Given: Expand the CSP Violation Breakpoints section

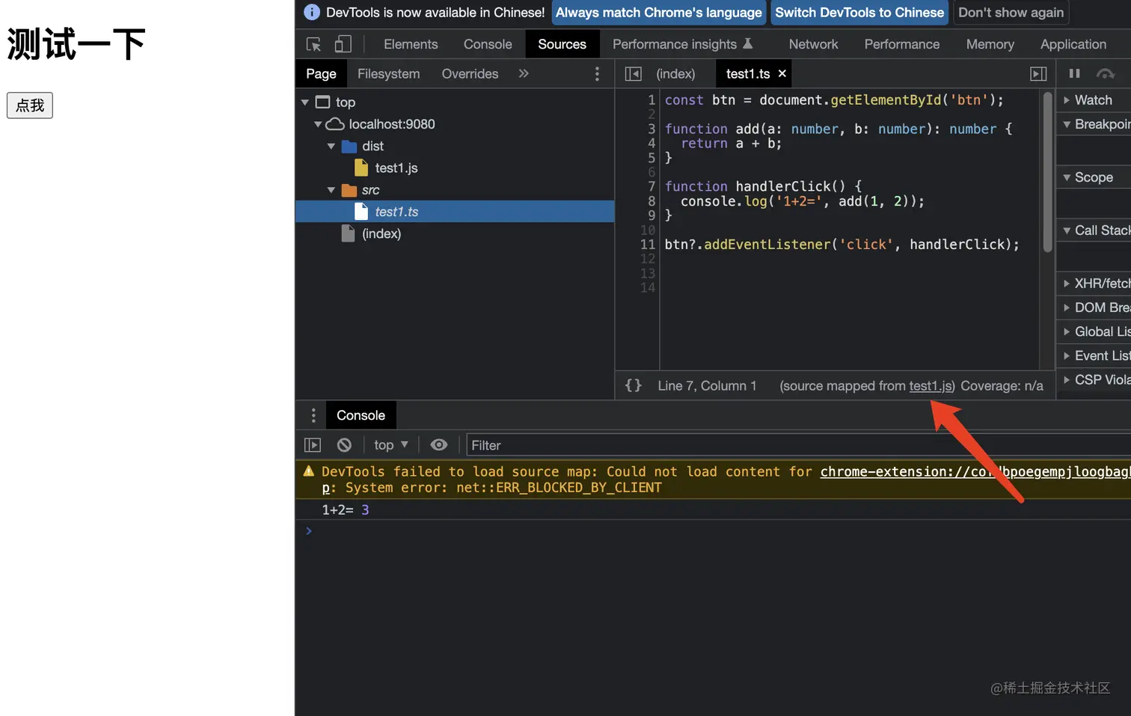Looking at the screenshot, I should click(x=1067, y=380).
